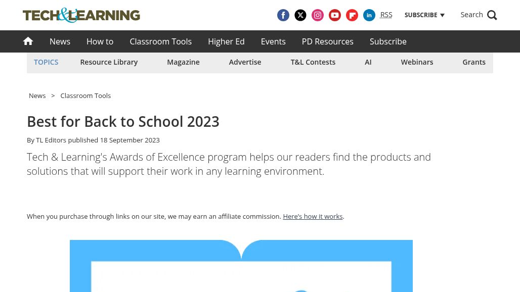Screen dimensions: 520x292
Task: Click the "18 September 2023" publication date
Action: click(x=129, y=140)
